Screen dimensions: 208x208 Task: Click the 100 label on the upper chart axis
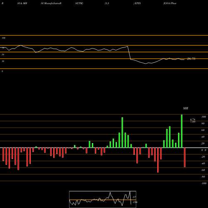[3, 38]
